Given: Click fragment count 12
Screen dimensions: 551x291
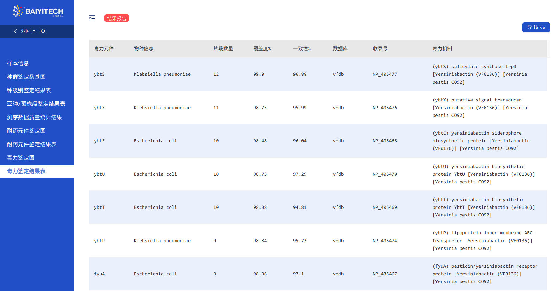Looking at the screenshot, I should click(x=216, y=74).
